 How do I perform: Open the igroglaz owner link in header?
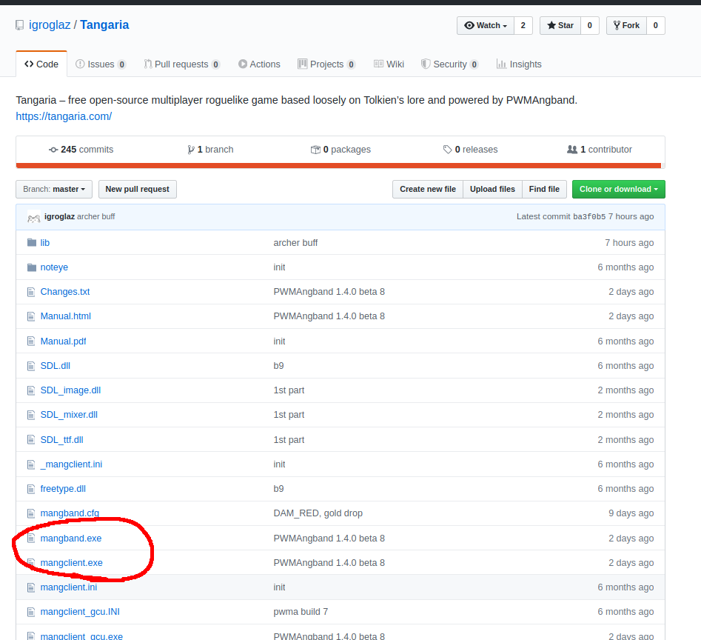[50, 25]
